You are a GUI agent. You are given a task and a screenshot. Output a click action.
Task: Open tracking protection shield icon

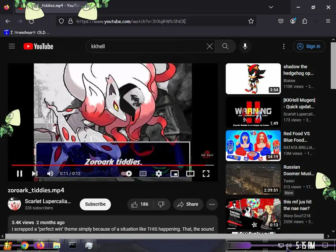(61, 21)
